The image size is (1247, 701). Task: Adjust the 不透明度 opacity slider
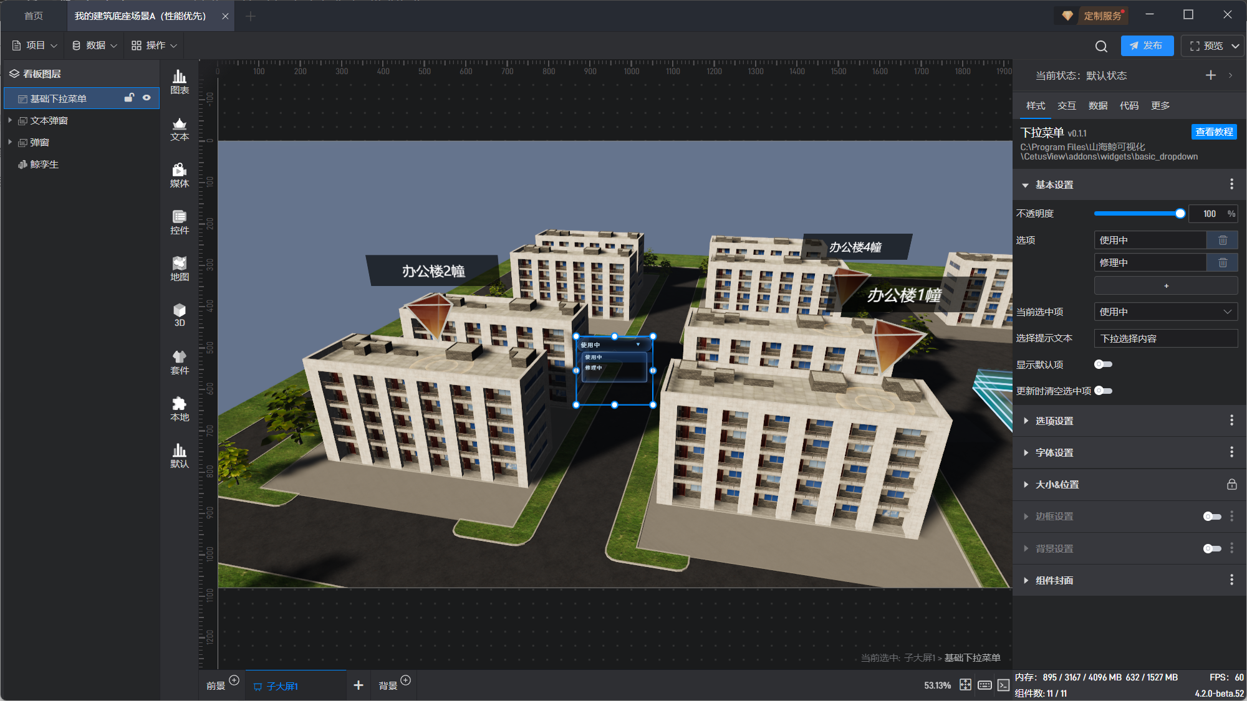[1180, 214]
